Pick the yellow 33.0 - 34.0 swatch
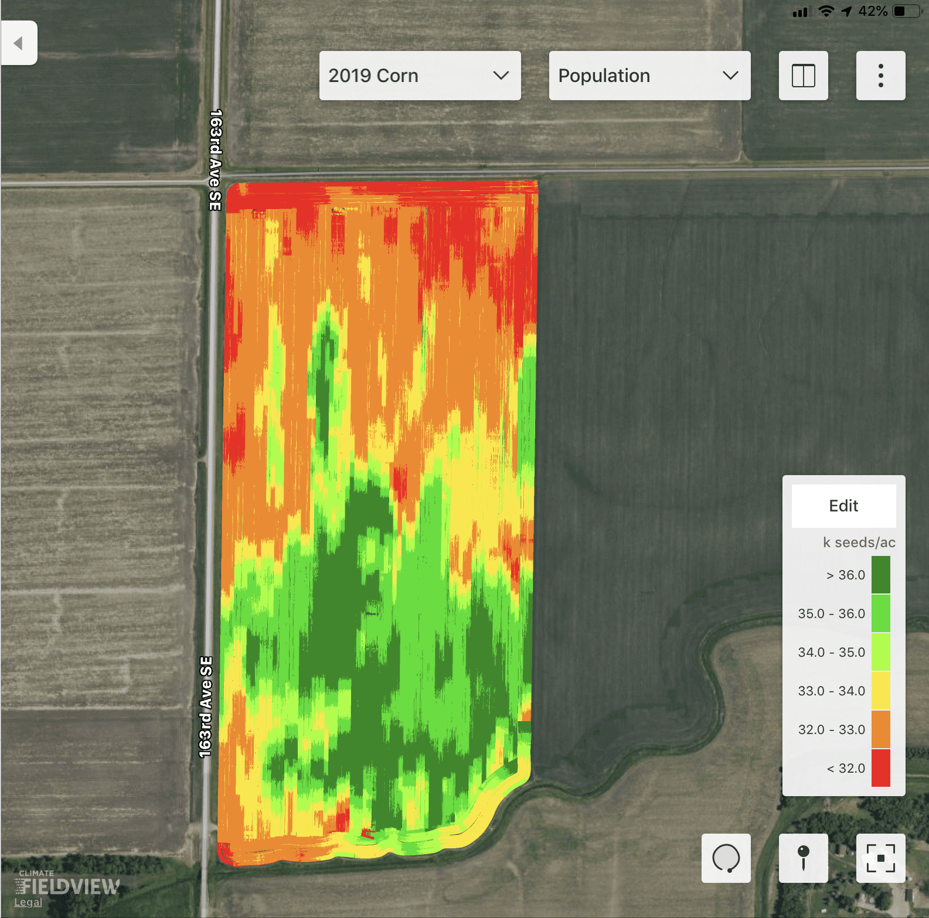 [x=880, y=691]
